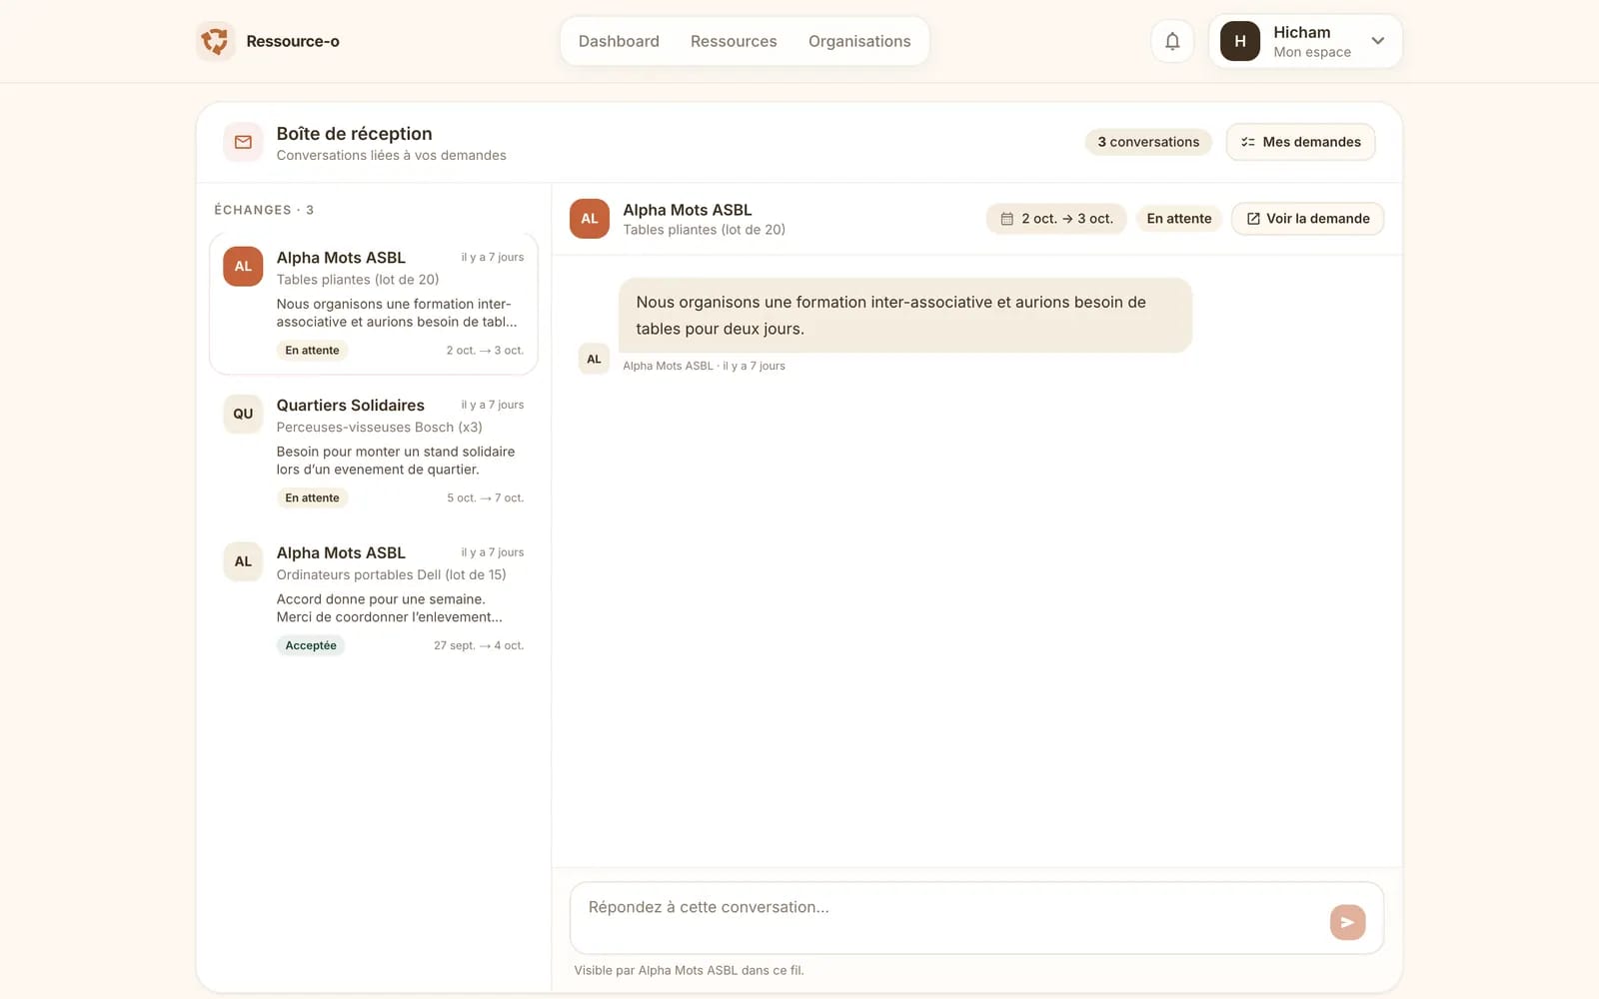Open Mes demandes
Image resolution: width=1599 pixels, height=999 pixels.
tap(1300, 142)
